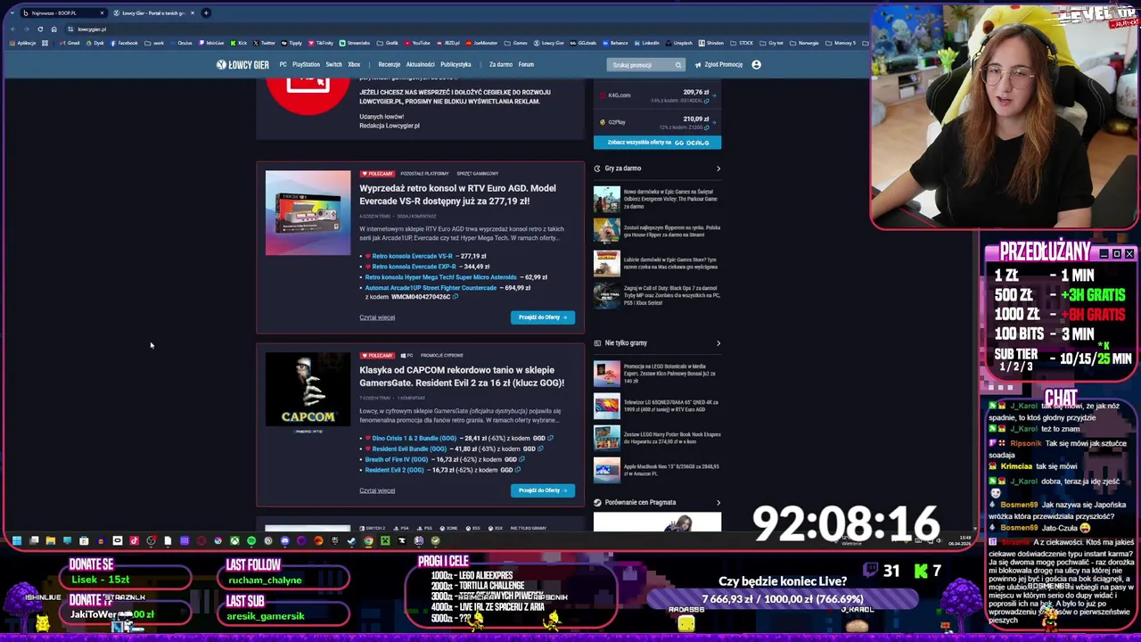Click the Zgłoś Promocję button
The width and height of the screenshot is (1141, 642).
point(719,64)
